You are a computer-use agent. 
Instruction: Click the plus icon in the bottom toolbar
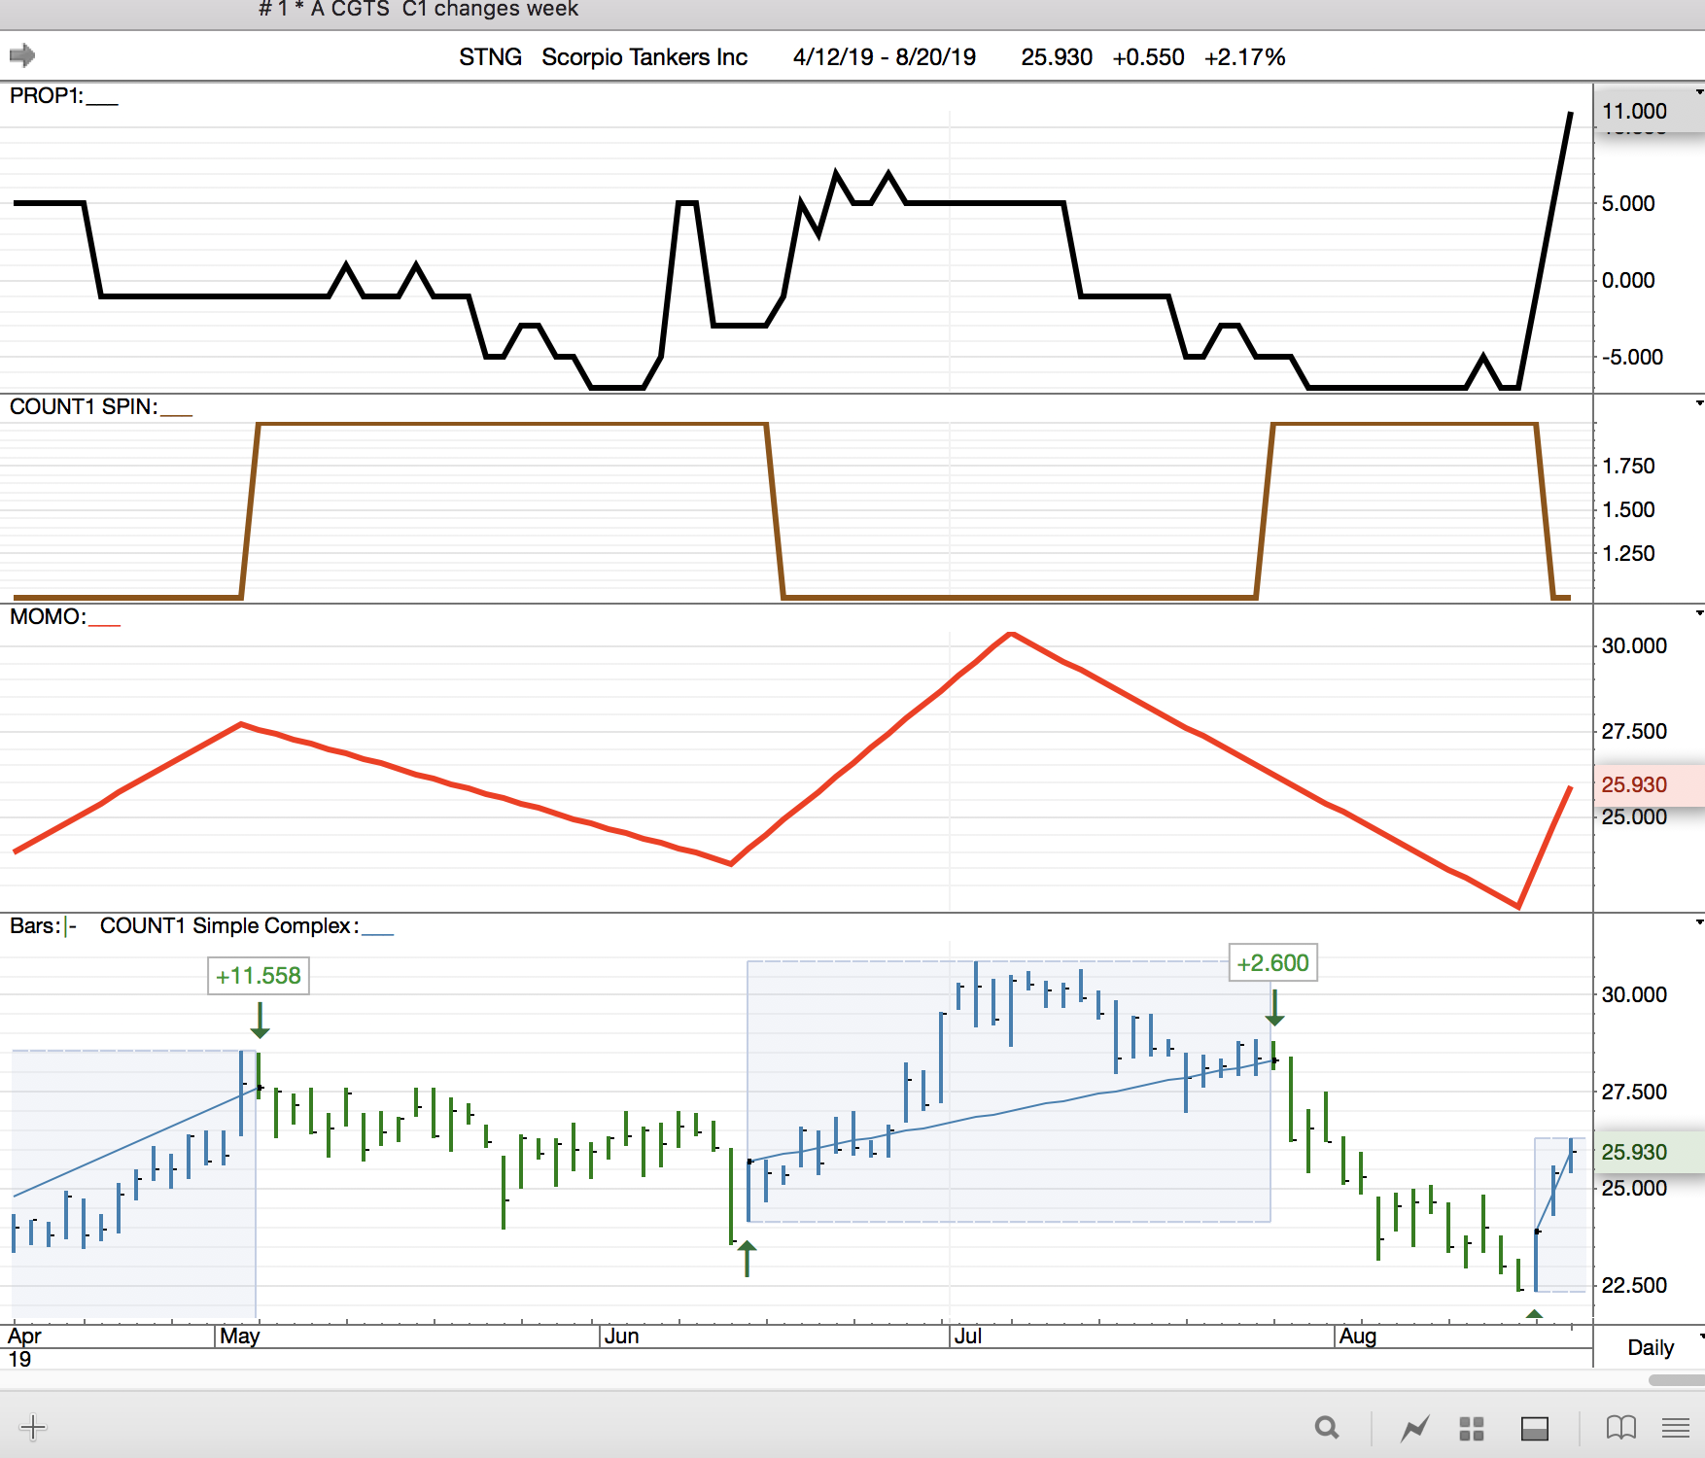[33, 1427]
